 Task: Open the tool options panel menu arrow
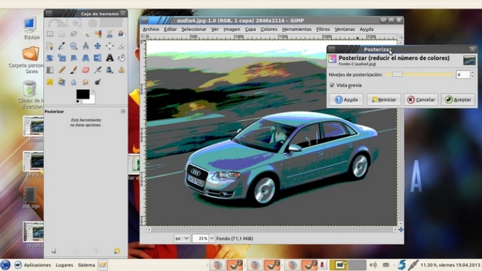coord(123,111)
